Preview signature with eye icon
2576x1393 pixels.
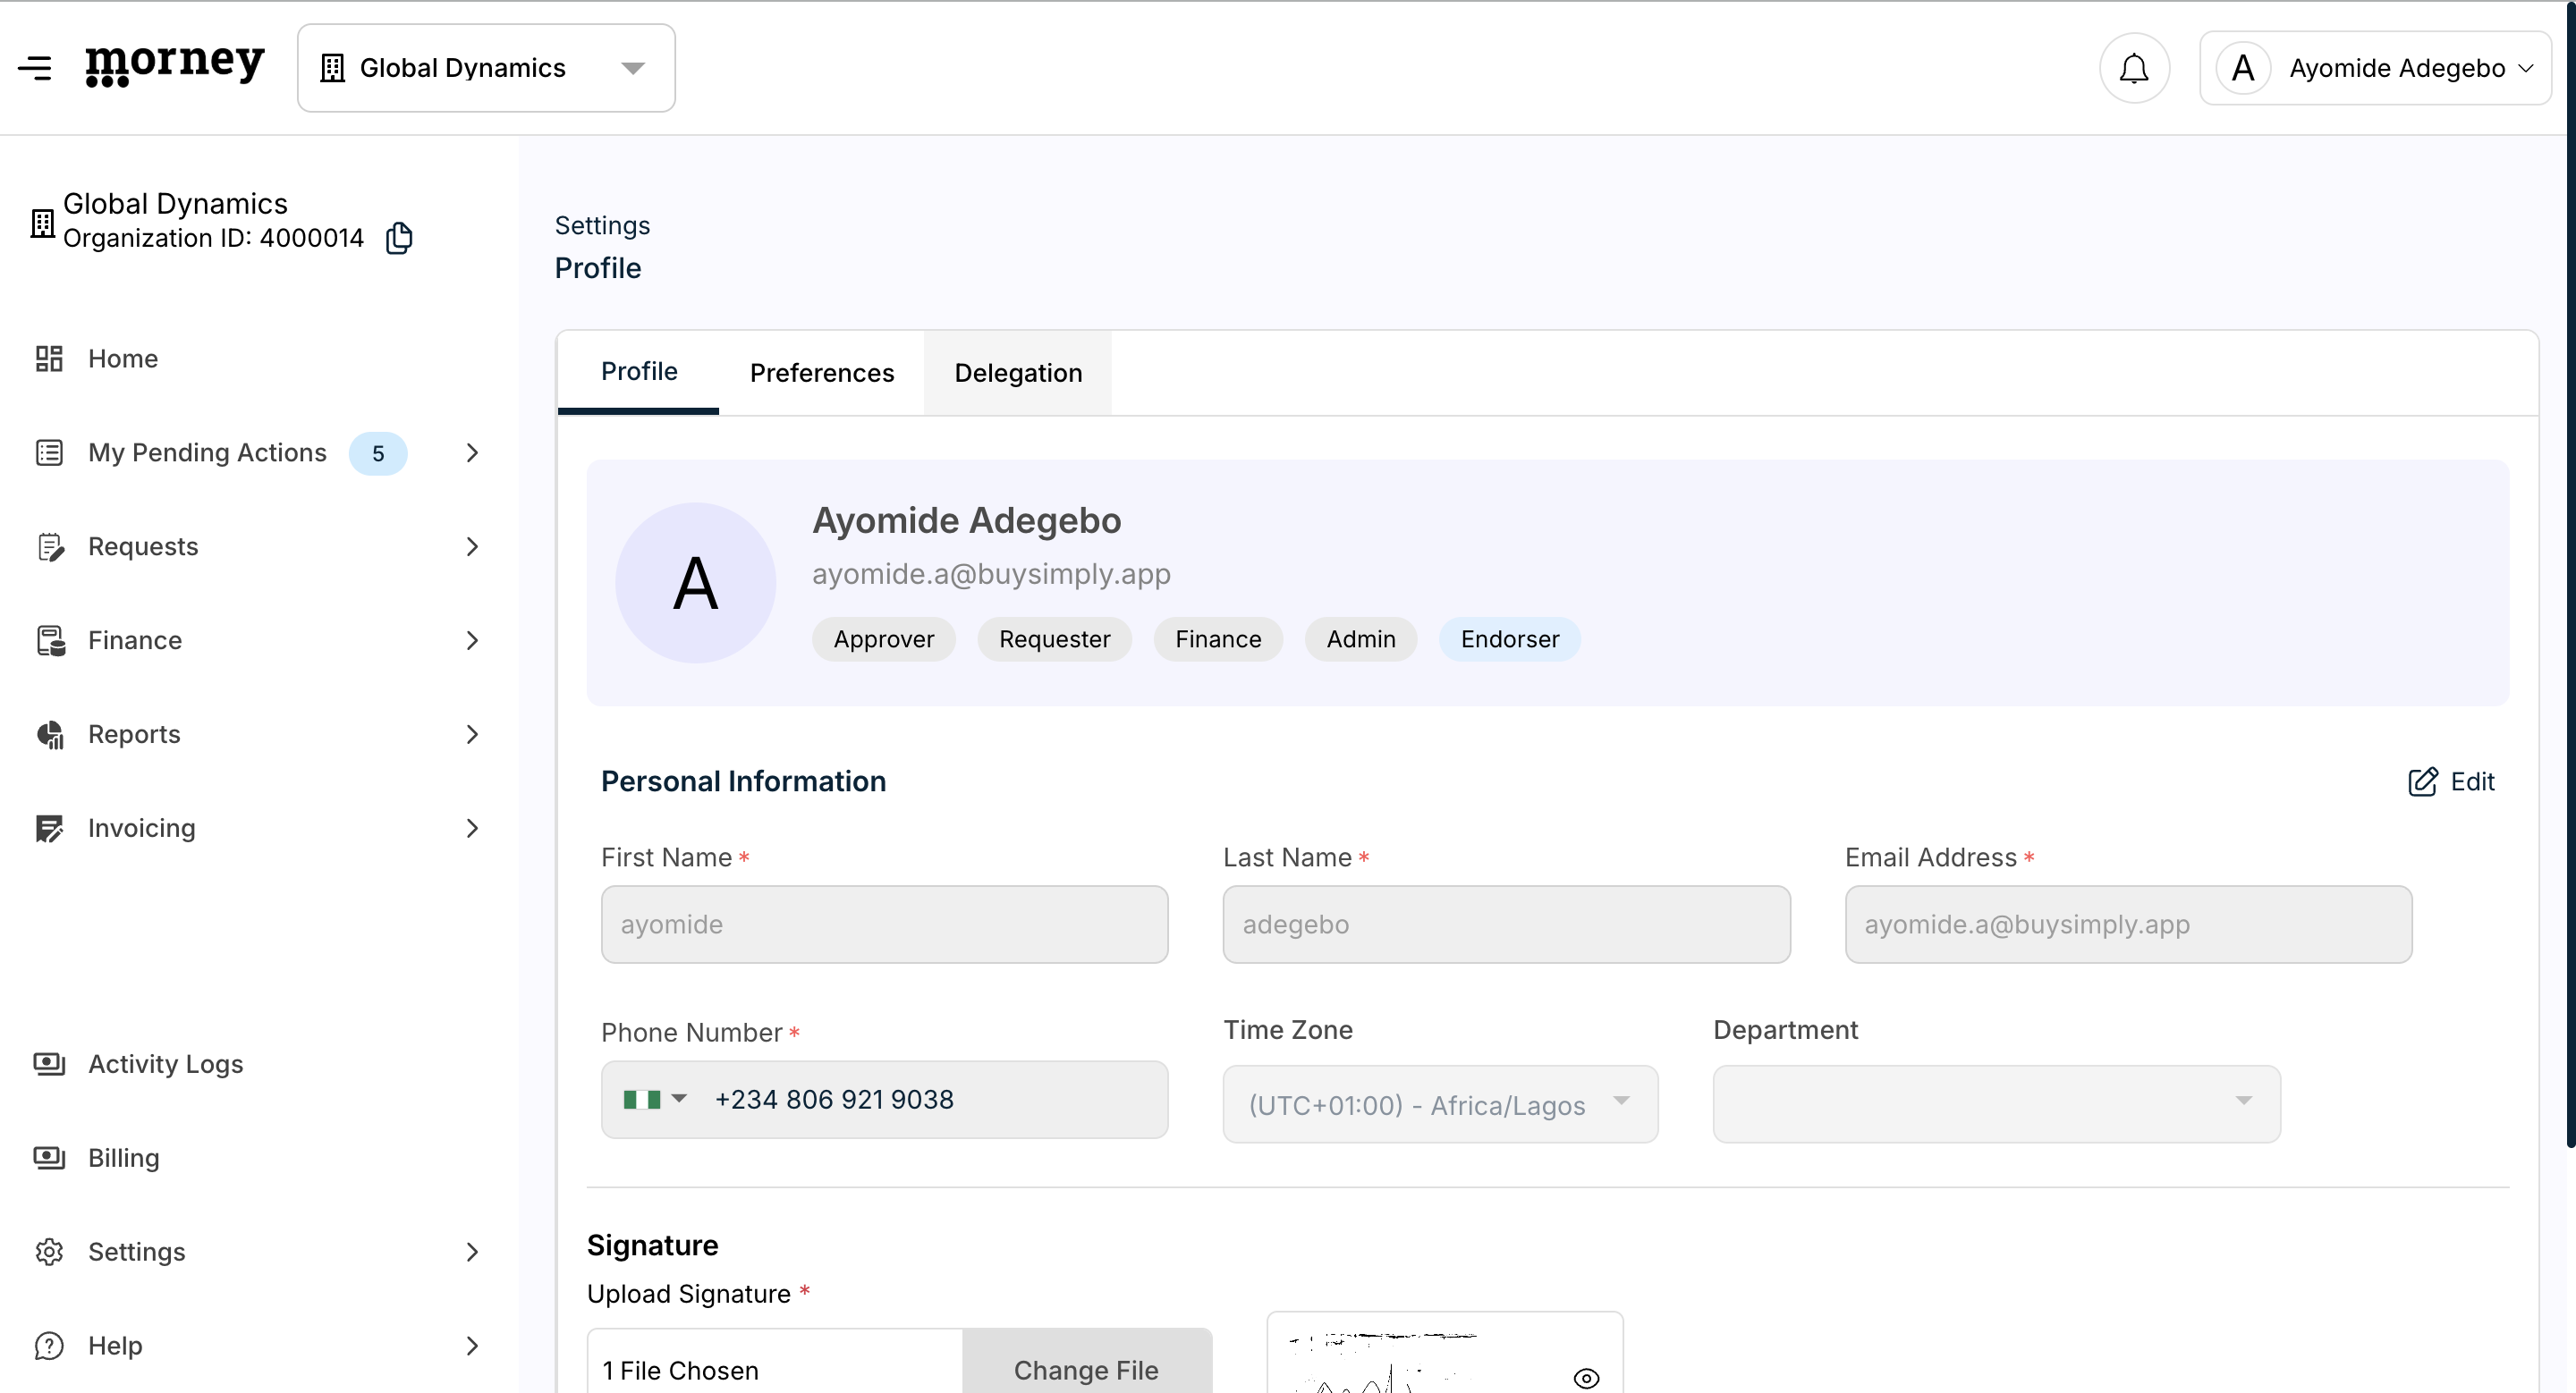(1586, 1378)
